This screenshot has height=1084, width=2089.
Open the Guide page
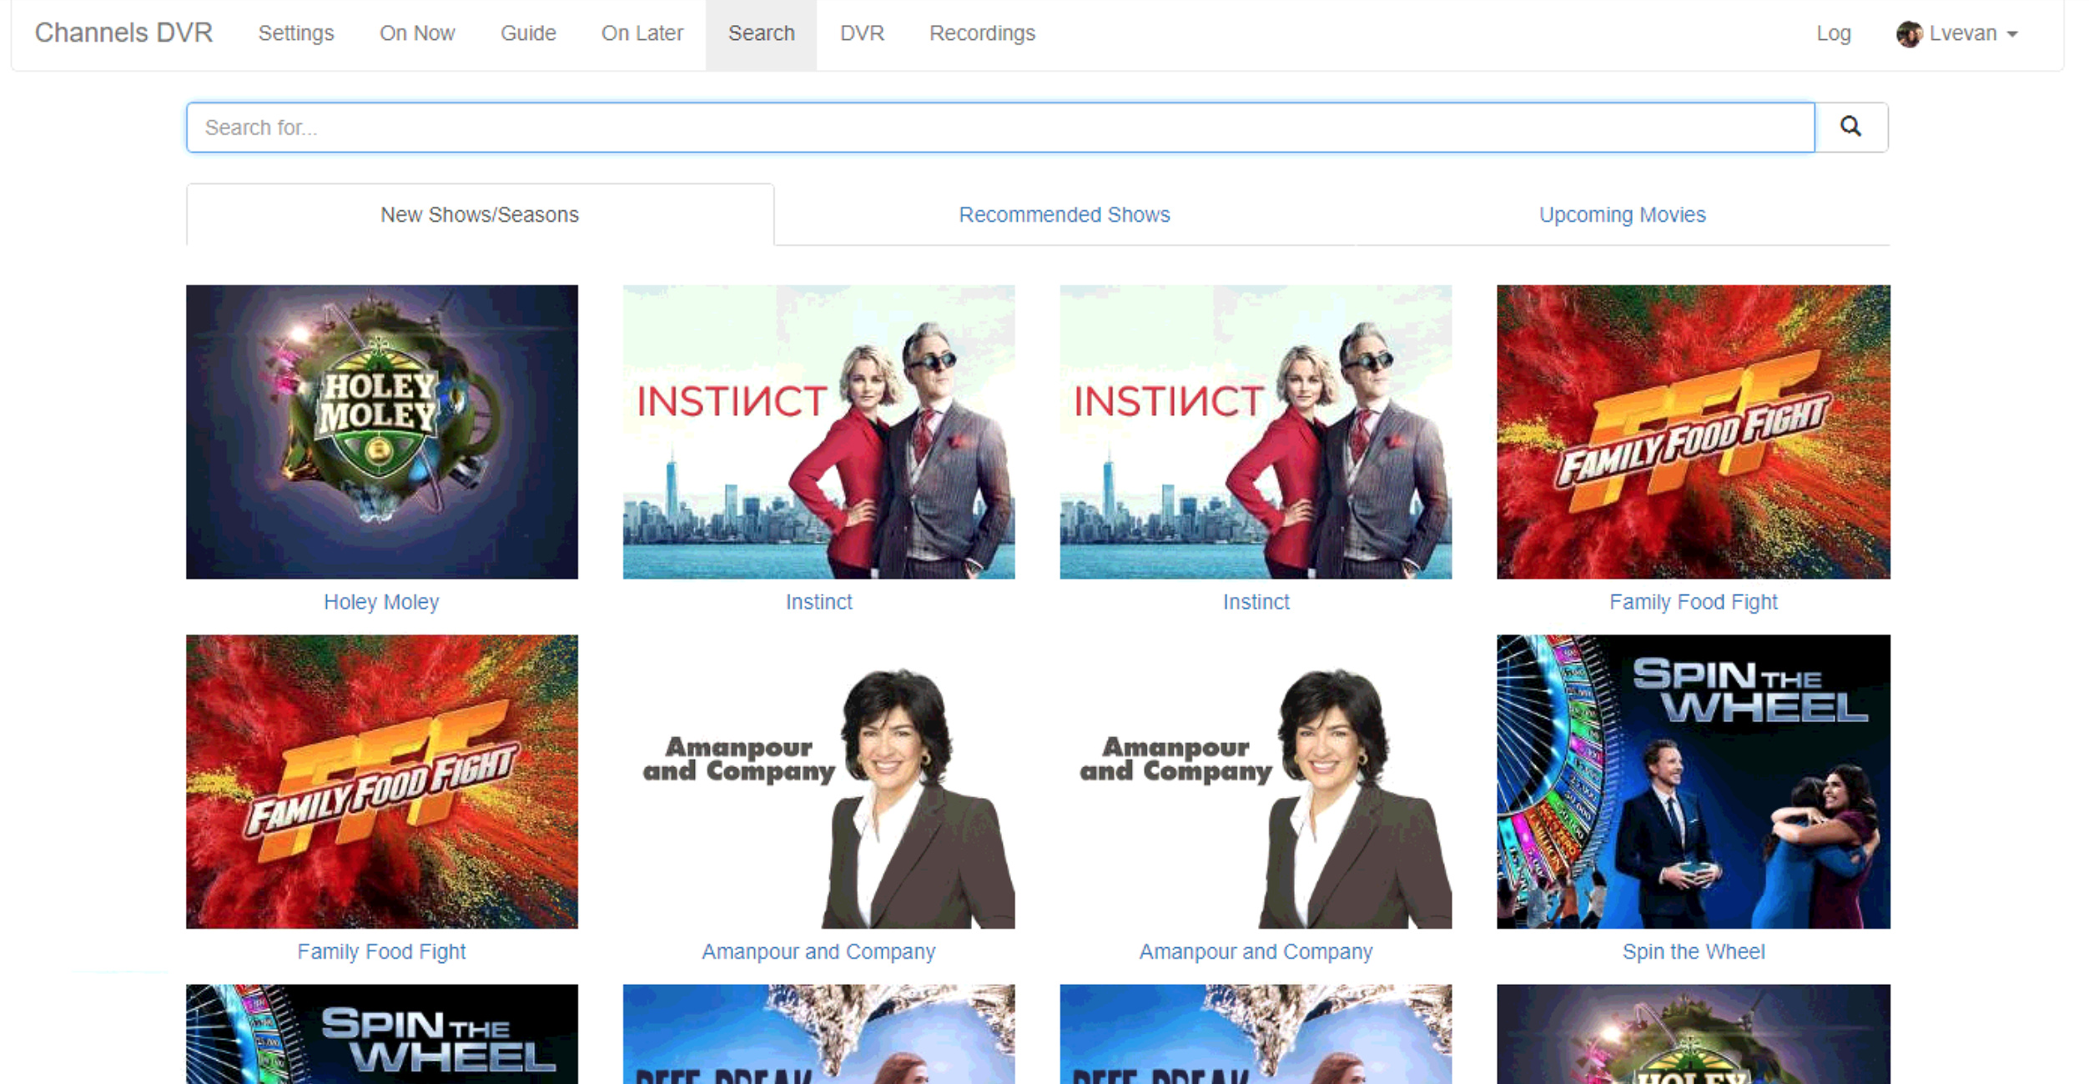pos(527,33)
